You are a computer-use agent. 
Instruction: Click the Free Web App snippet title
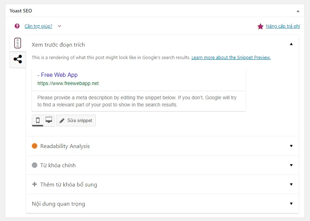[57, 75]
